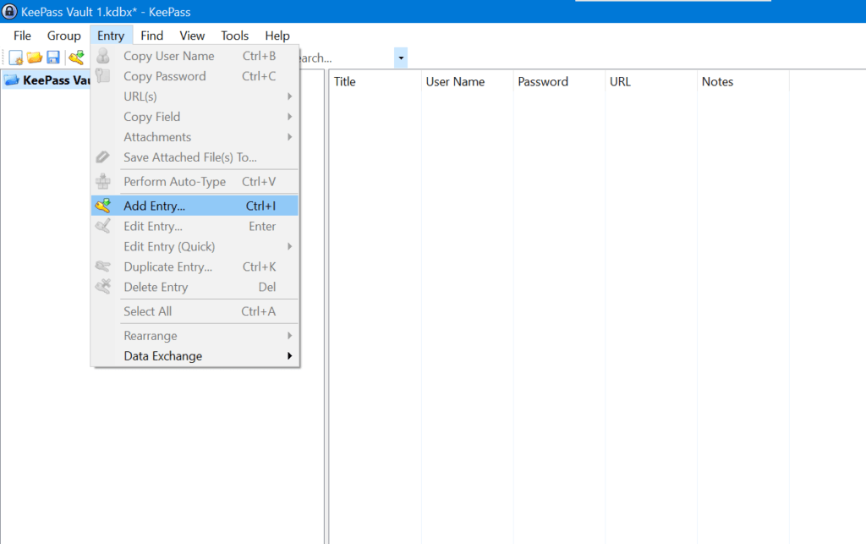Screen dimensions: 866x544
Task: Sort by the URL column header
Action: coord(651,82)
